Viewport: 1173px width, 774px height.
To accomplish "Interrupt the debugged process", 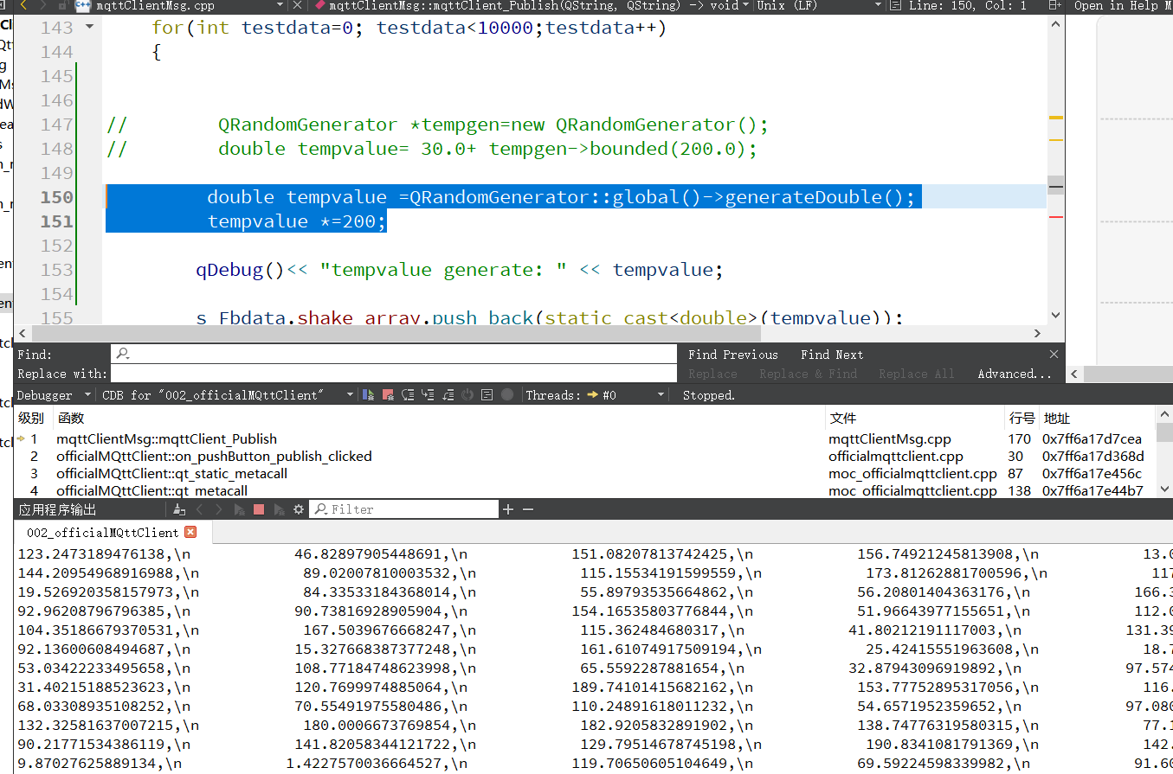I will point(388,394).
